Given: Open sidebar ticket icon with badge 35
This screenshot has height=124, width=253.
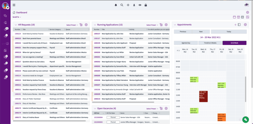Looking at the screenshot, I should click(x=5, y=30).
